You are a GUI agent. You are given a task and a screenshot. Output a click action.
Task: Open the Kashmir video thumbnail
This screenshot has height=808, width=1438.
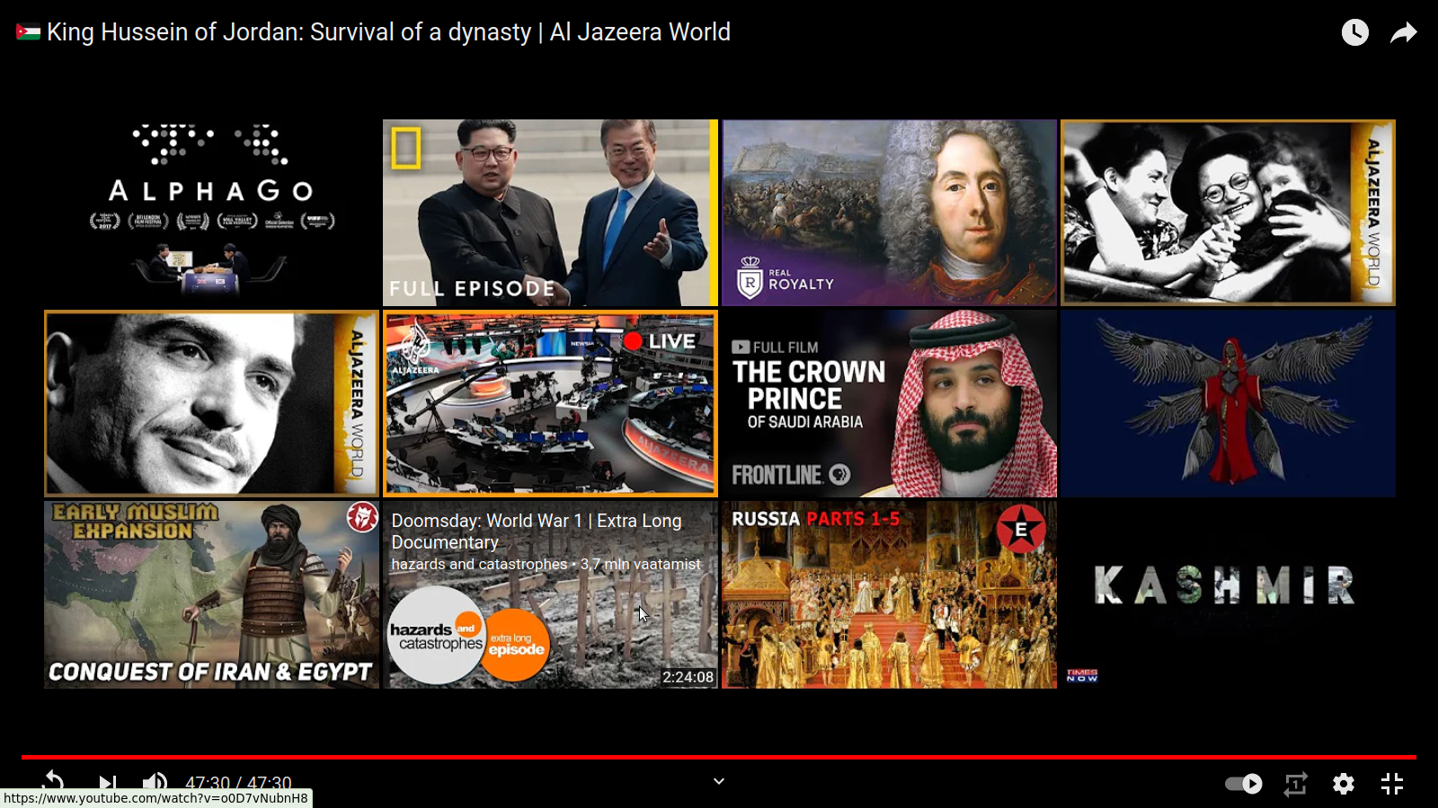1228,594
